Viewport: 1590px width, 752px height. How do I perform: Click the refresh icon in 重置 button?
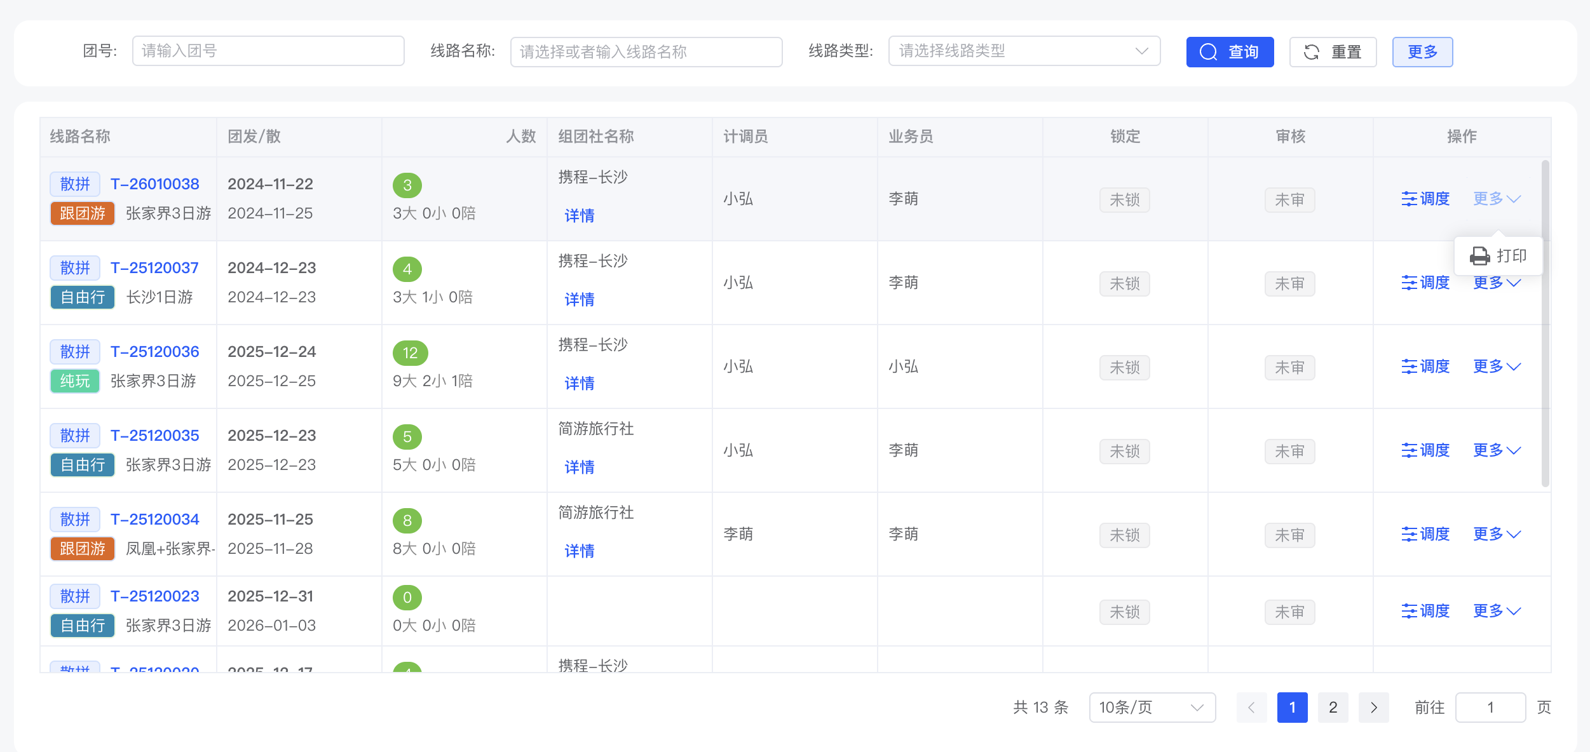click(x=1311, y=52)
